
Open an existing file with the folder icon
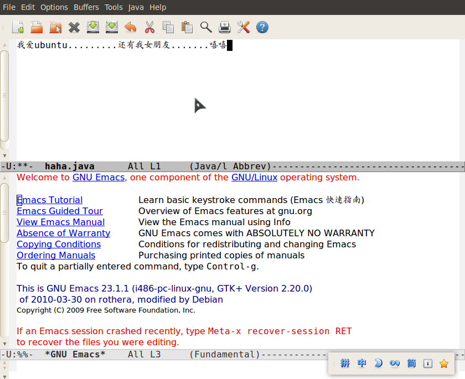(x=37, y=27)
